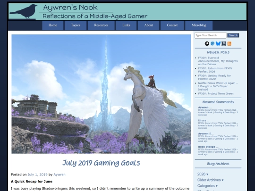Click the Search button
Image resolution: width=255 pixels, height=191 pixels.
click(x=233, y=35)
